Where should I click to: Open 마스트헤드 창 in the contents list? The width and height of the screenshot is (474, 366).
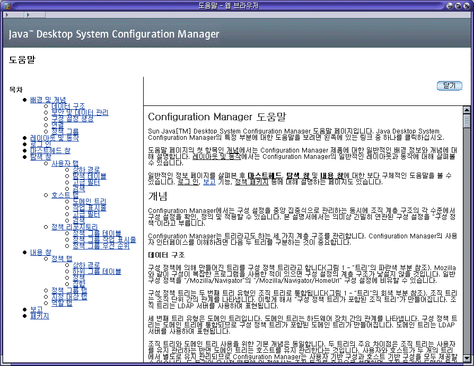[x=50, y=150]
